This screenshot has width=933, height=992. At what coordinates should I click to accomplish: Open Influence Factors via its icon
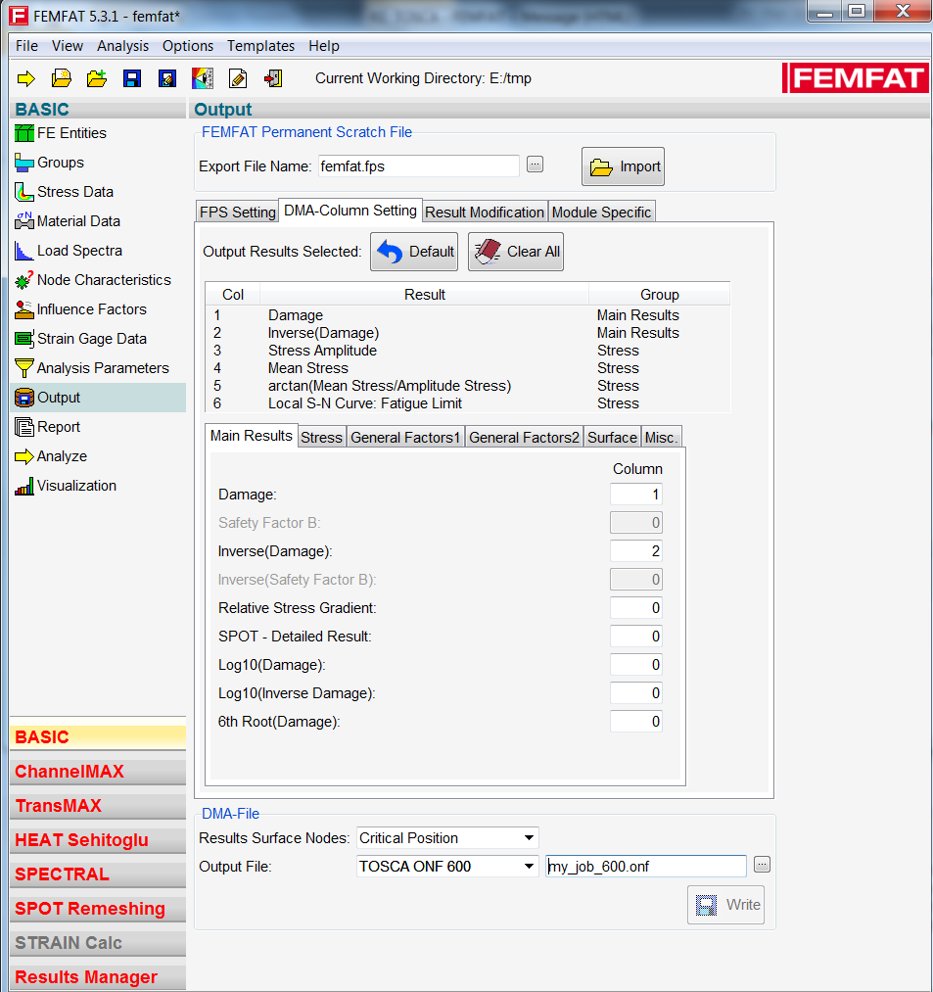point(24,309)
